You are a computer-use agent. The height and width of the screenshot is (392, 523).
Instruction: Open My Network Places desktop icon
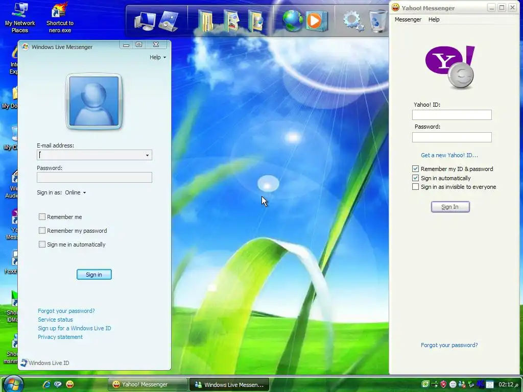click(20, 17)
